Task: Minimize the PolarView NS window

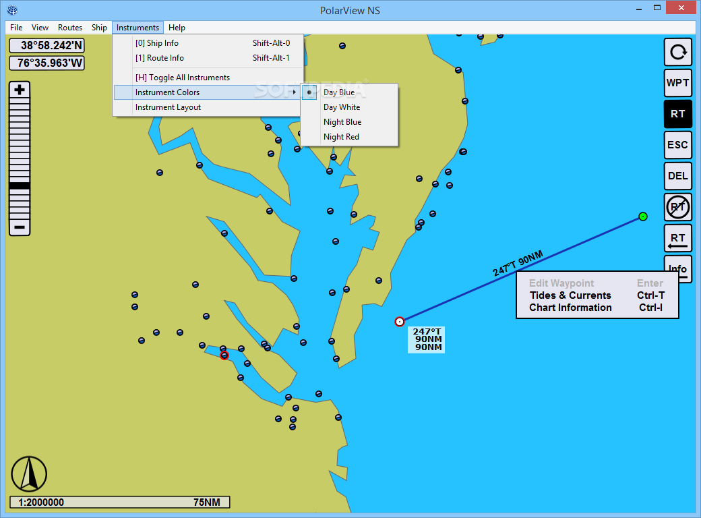Action: (x=640, y=8)
